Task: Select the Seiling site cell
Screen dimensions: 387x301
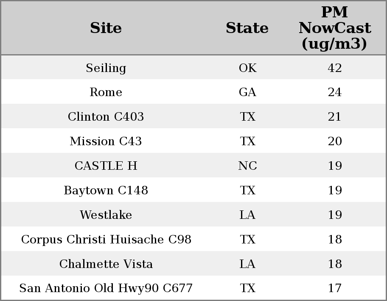Action: tap(106, 68)
